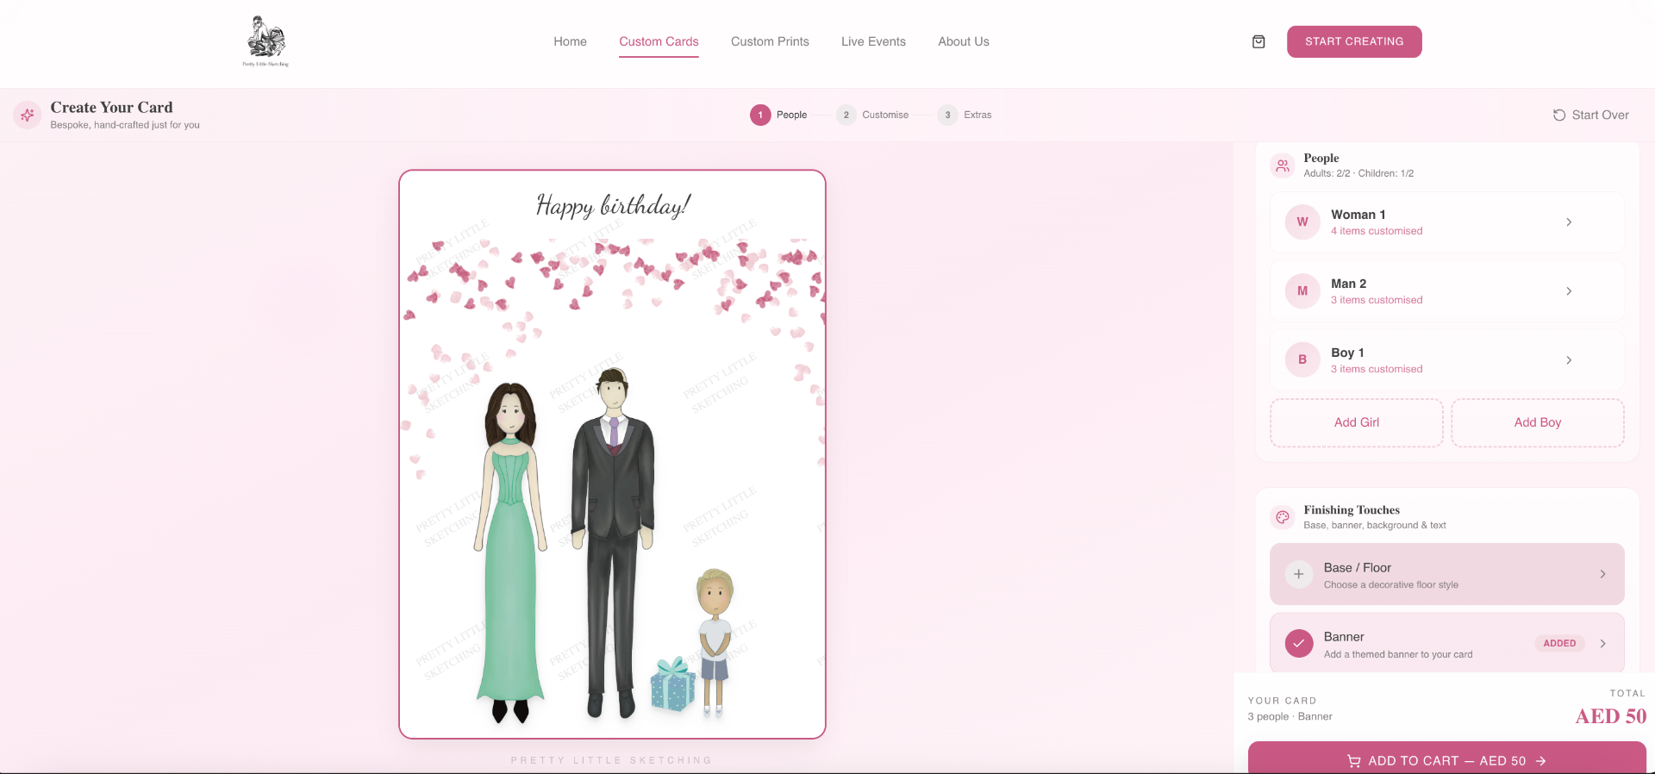Expand Boy 1 with its chevron
The width and height of the screenshot is (1655, 774).
coord(1569,359)
